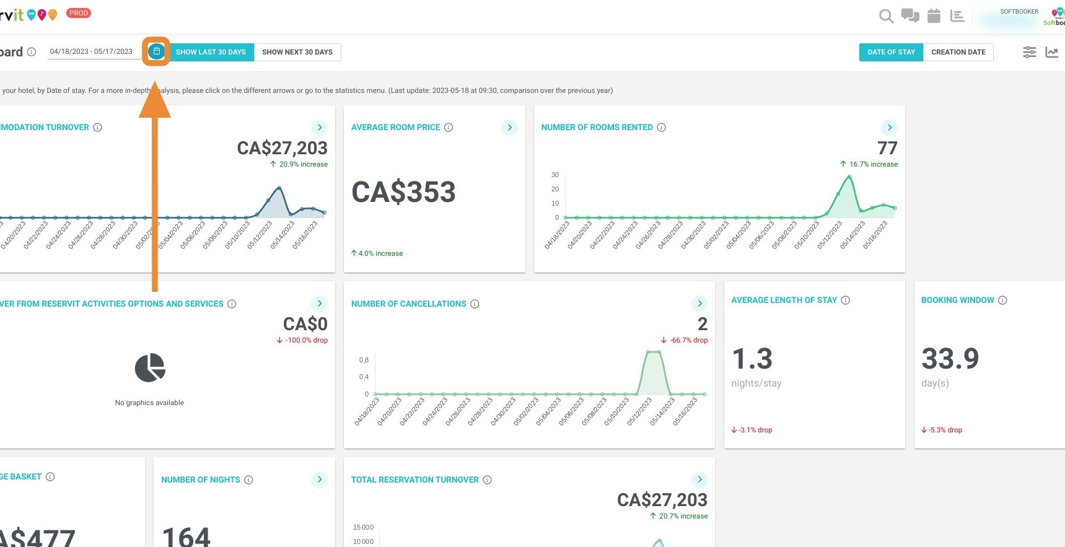Select Show Next 30 Days
The image size is (1065, 547).
(297, 52)
